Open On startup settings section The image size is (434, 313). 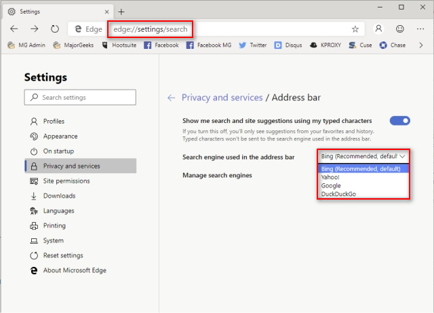(x=80, y=151)
